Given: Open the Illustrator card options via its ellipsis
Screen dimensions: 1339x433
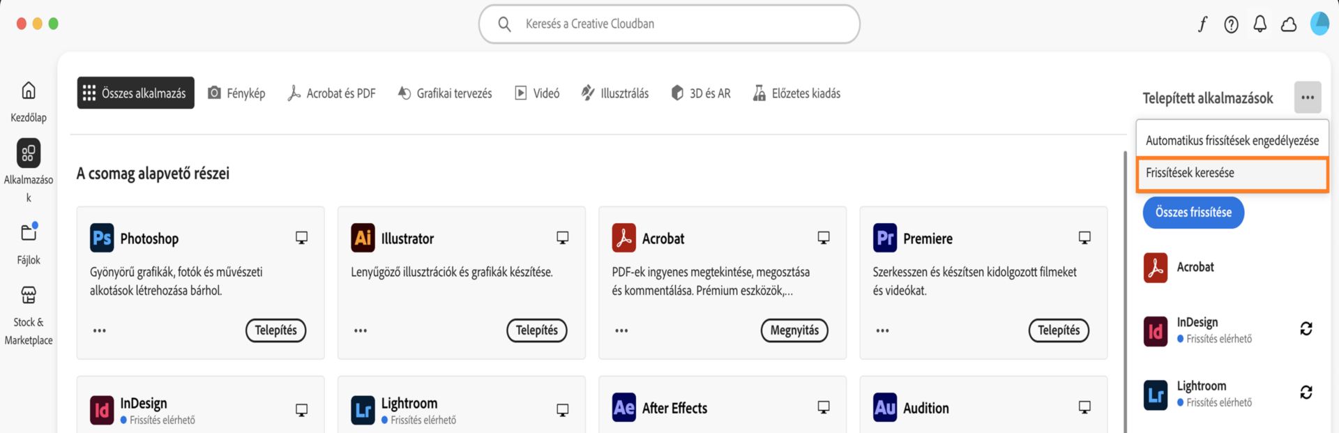Looking at the screenshot, I should click(360, 331).
